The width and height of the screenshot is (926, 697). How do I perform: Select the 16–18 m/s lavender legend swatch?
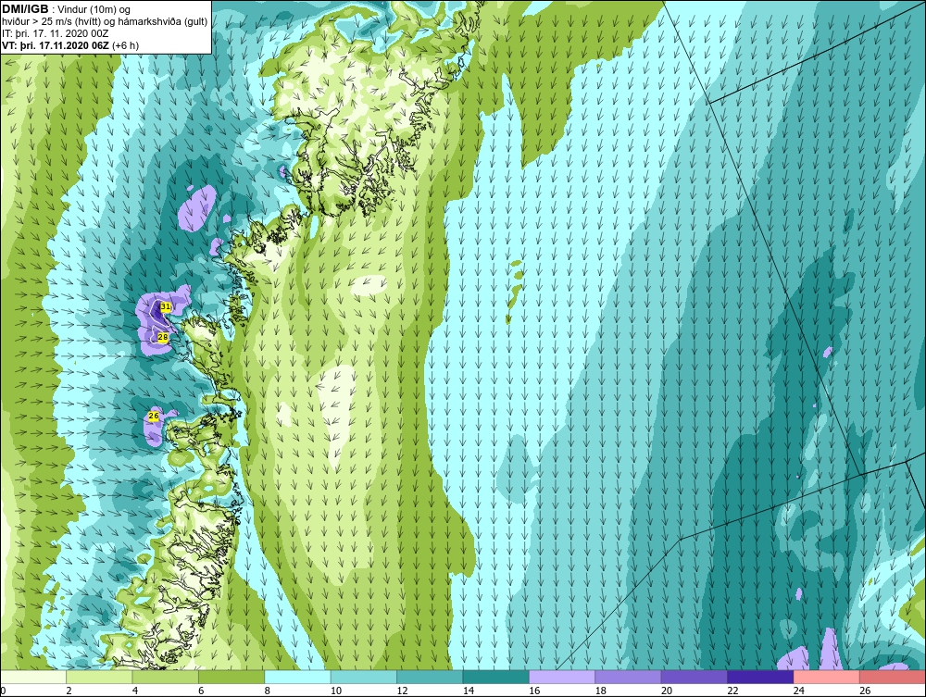(x=562, y=677)
